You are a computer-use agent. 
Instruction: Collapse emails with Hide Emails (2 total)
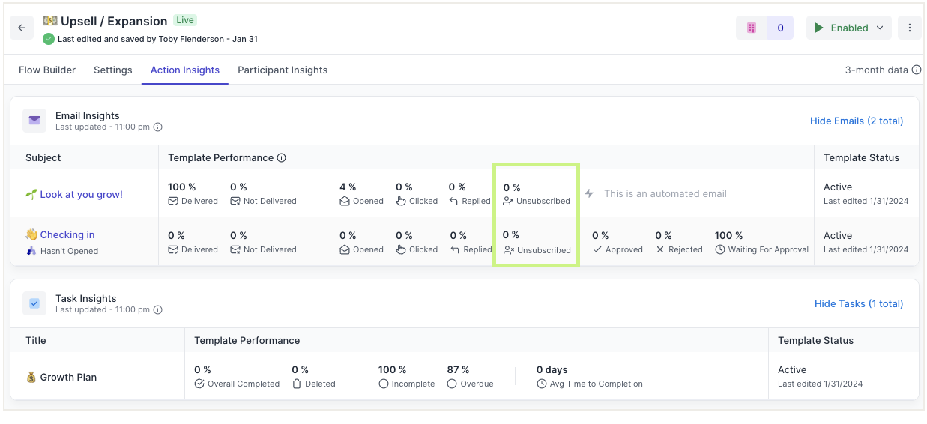(856, 121)
